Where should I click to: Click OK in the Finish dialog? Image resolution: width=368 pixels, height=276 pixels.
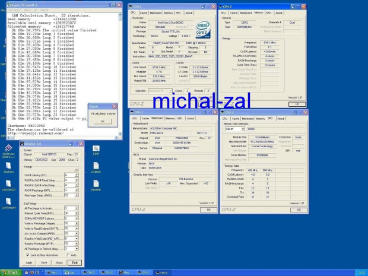[x=103, y=121]
